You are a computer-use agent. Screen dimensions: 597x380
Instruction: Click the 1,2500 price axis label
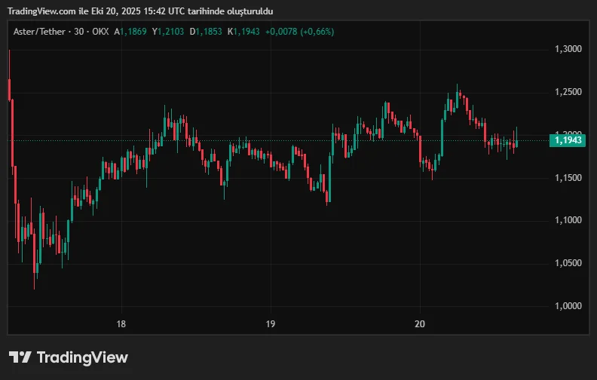(x=569, y=92)
